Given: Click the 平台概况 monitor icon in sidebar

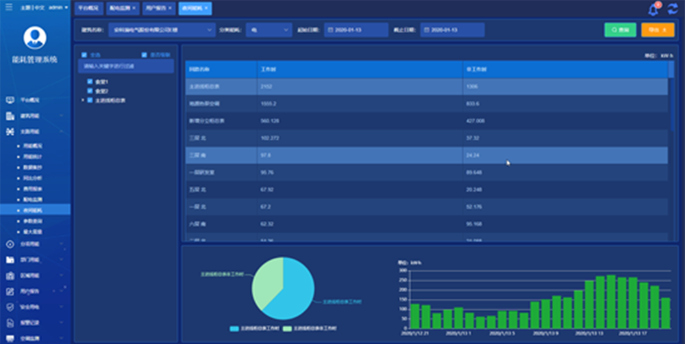Looking at the screenshot, I should 10,100.
